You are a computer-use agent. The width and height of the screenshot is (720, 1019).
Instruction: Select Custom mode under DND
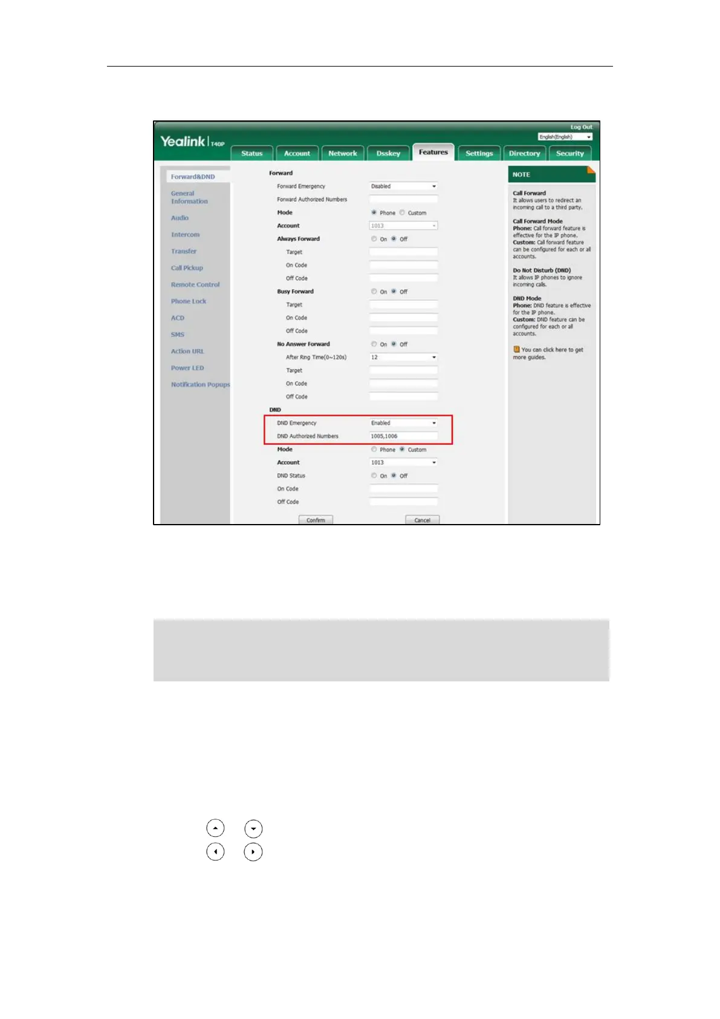coord(402,450)
